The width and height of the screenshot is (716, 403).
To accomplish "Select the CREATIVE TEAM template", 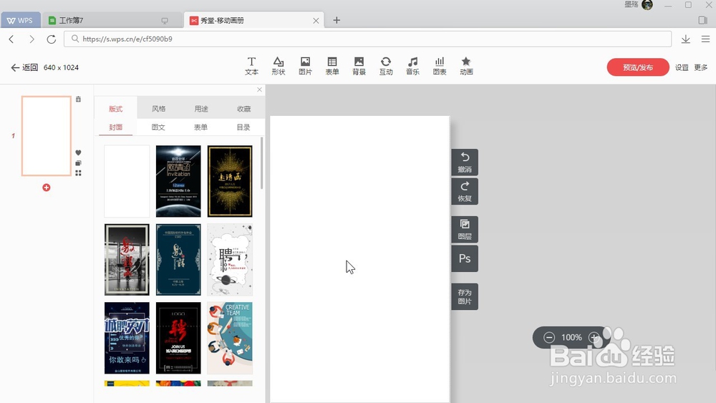I will coord(230,338).
